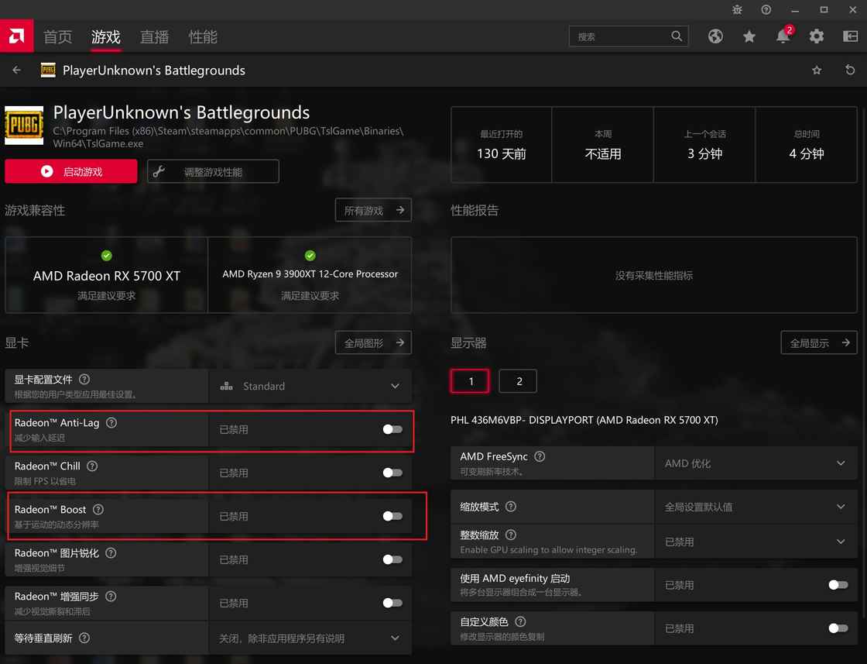Toggle the 自定义颜色 switch

[838, 628]
